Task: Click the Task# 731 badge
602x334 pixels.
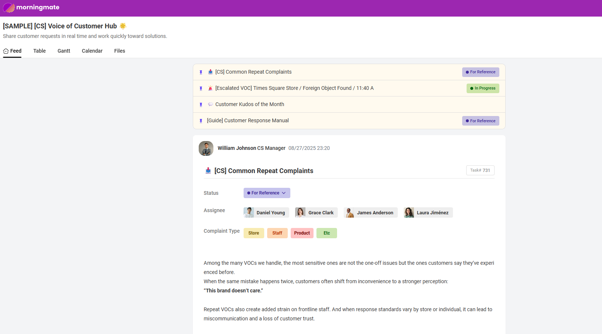Action: pos(480,170)
